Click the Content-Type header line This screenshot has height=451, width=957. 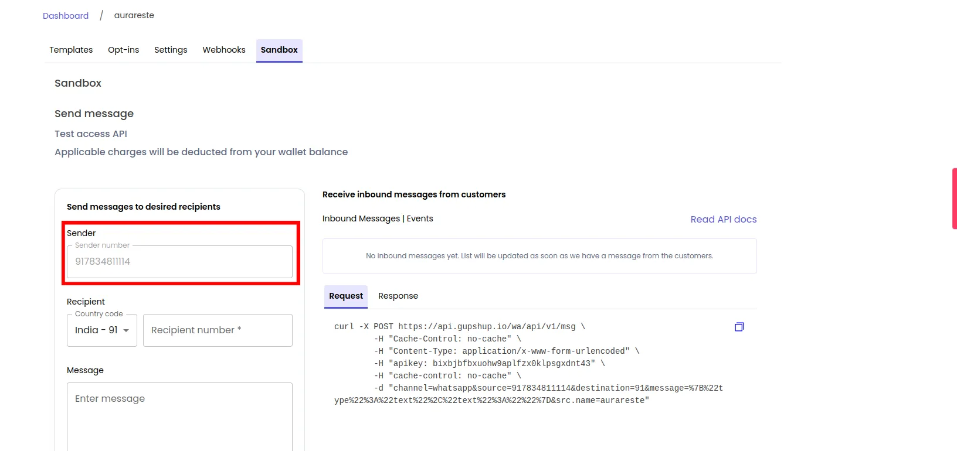(x=507, y=351)
